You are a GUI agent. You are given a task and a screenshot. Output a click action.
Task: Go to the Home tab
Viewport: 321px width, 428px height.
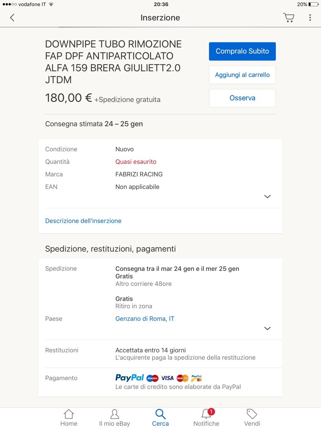click(69, 418)
